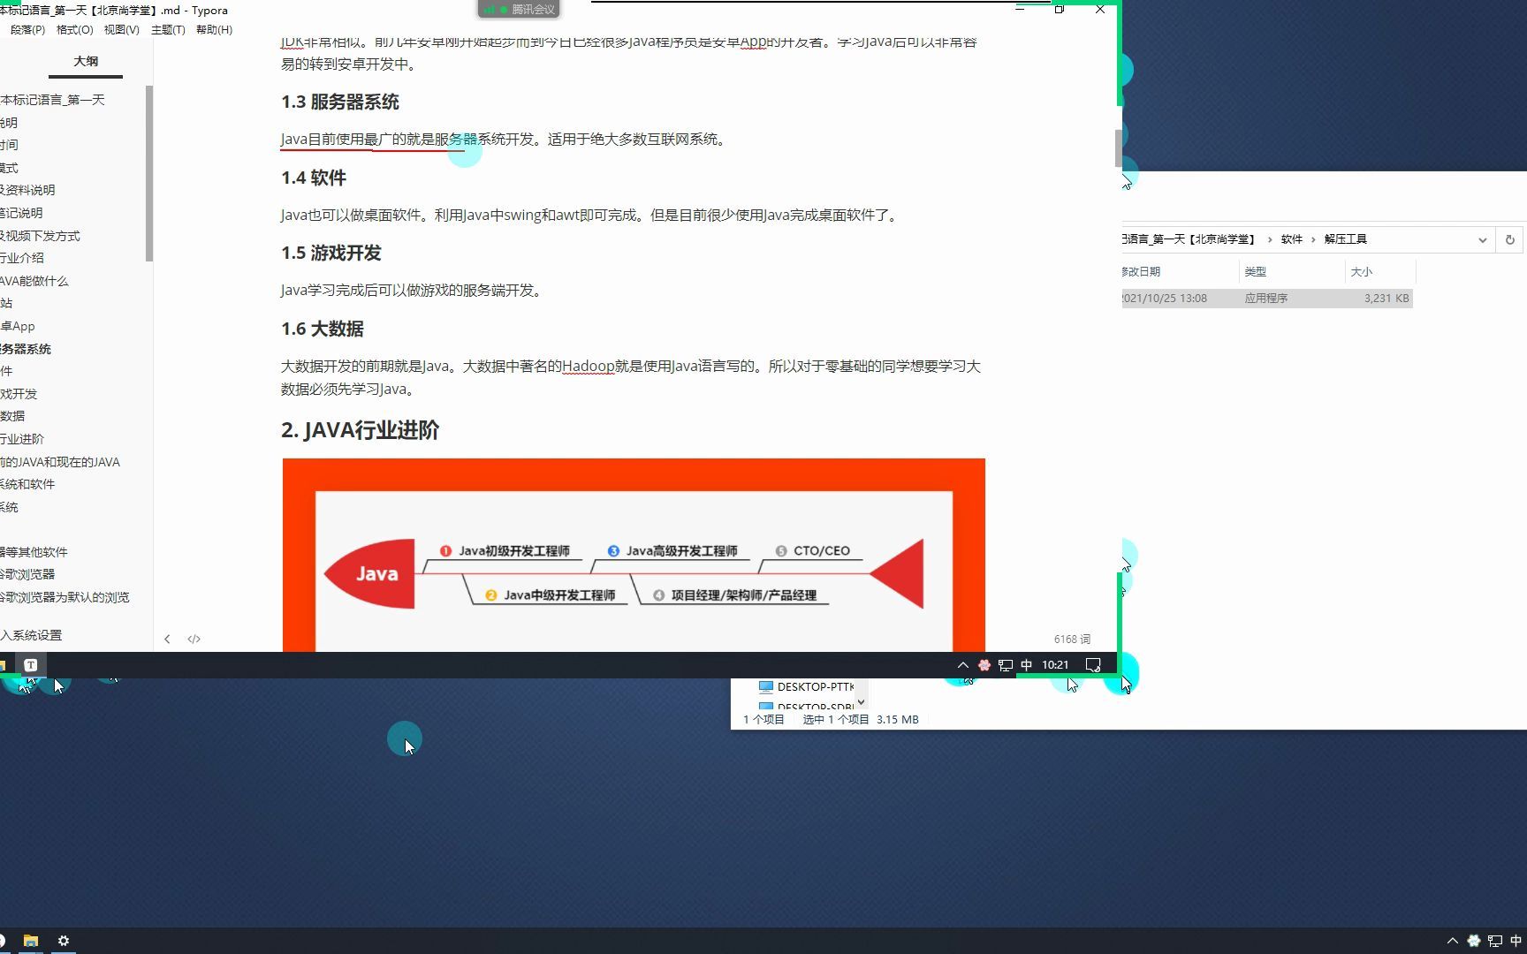Viewport: 1527px width, 954px height.
Task: Click the pink tray icon beside 10:21
Action: pos(984,665)
